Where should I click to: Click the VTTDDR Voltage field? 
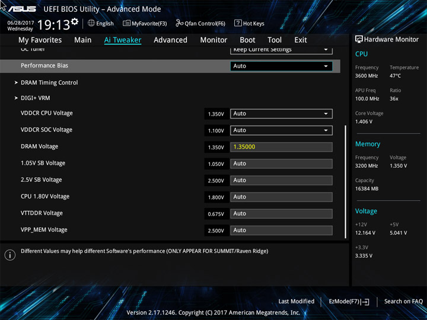[x=281, y=213]
